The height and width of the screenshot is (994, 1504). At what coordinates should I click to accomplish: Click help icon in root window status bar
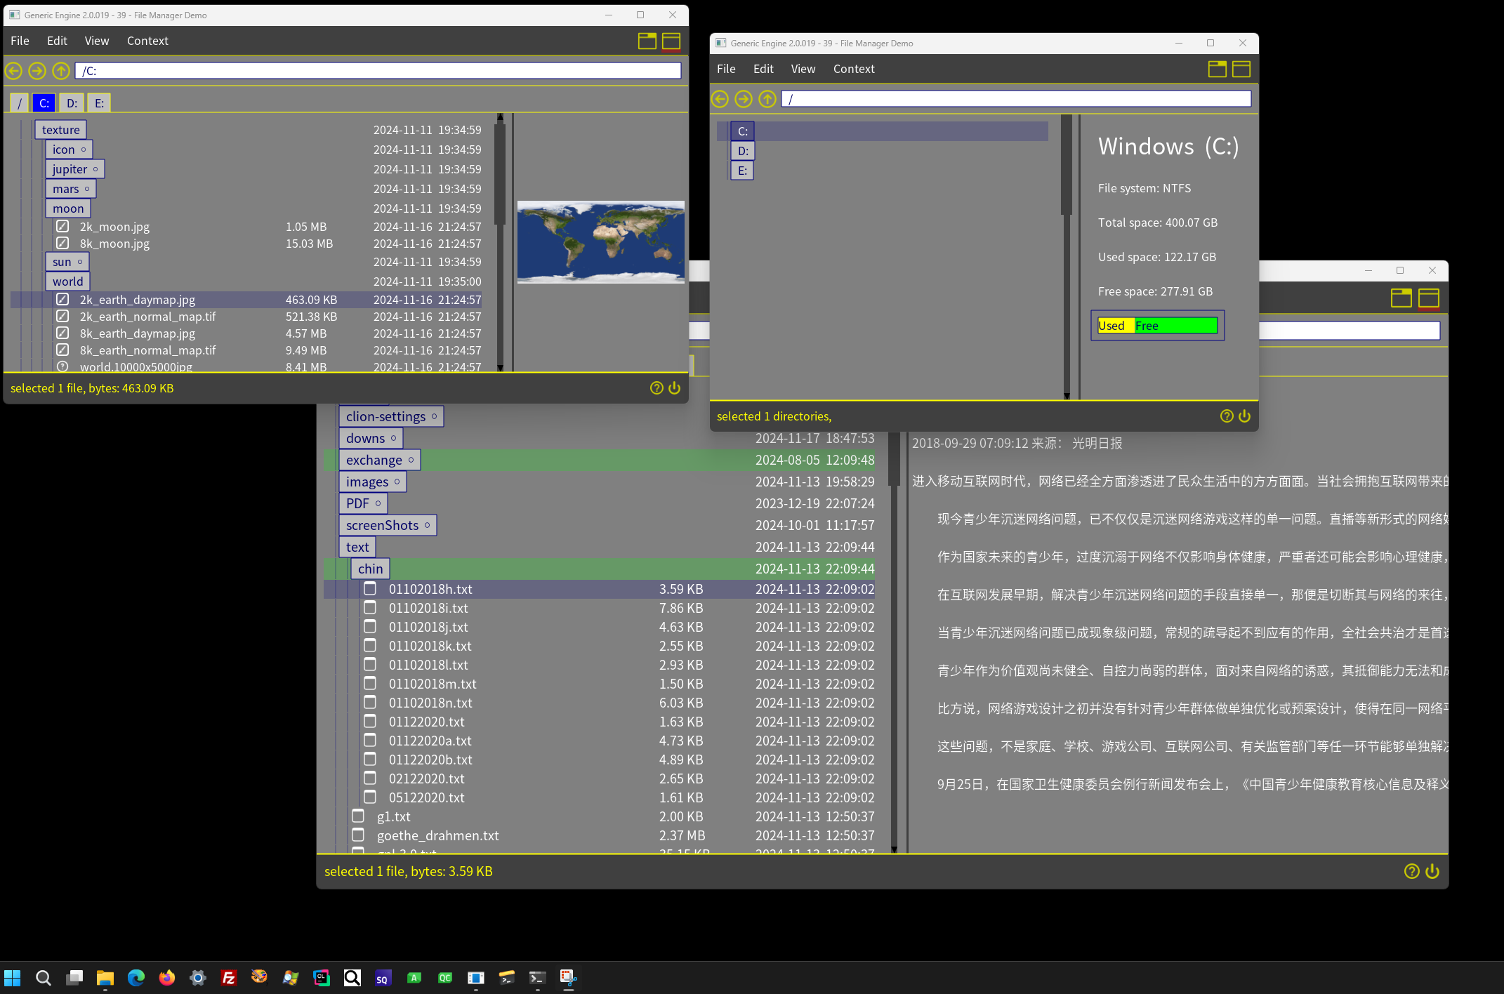[1227, 416]
